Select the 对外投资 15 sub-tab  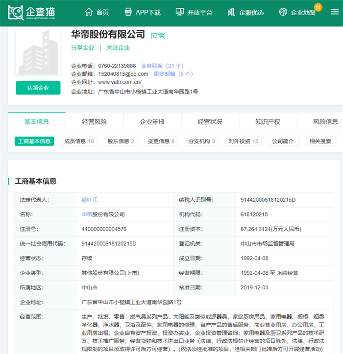pos(244,142)
